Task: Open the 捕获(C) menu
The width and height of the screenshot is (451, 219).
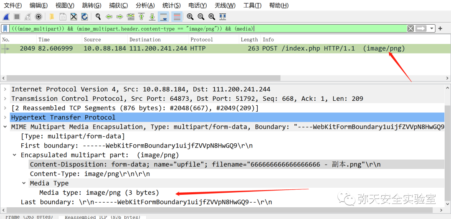Action: [119, 5]
